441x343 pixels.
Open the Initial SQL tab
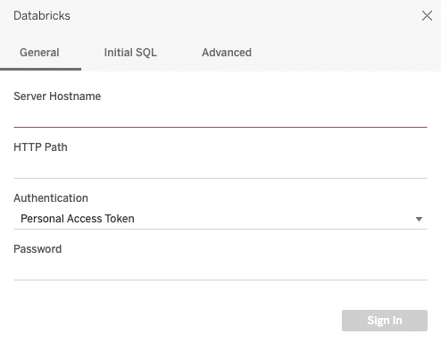[x=130, y=52]
